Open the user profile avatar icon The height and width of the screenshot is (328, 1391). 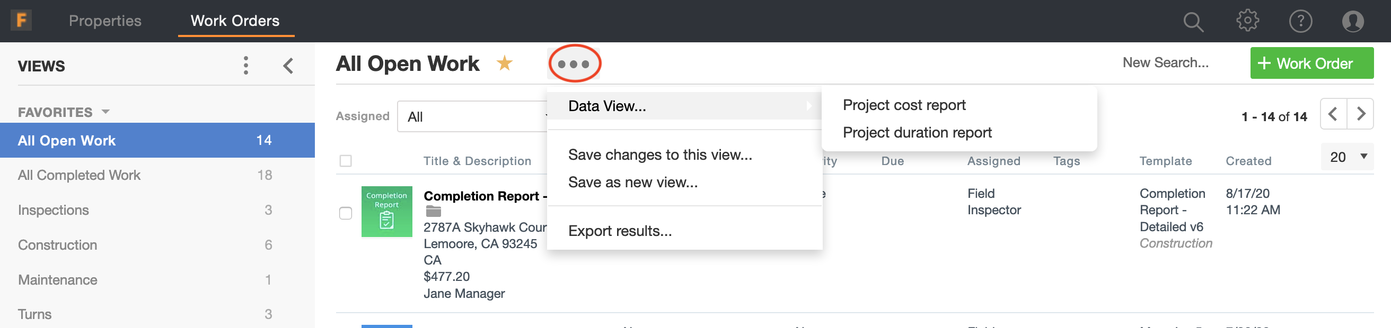coord(1353,22)
